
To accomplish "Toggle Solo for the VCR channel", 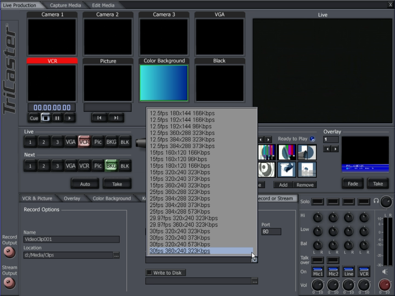I will (364, 202).
